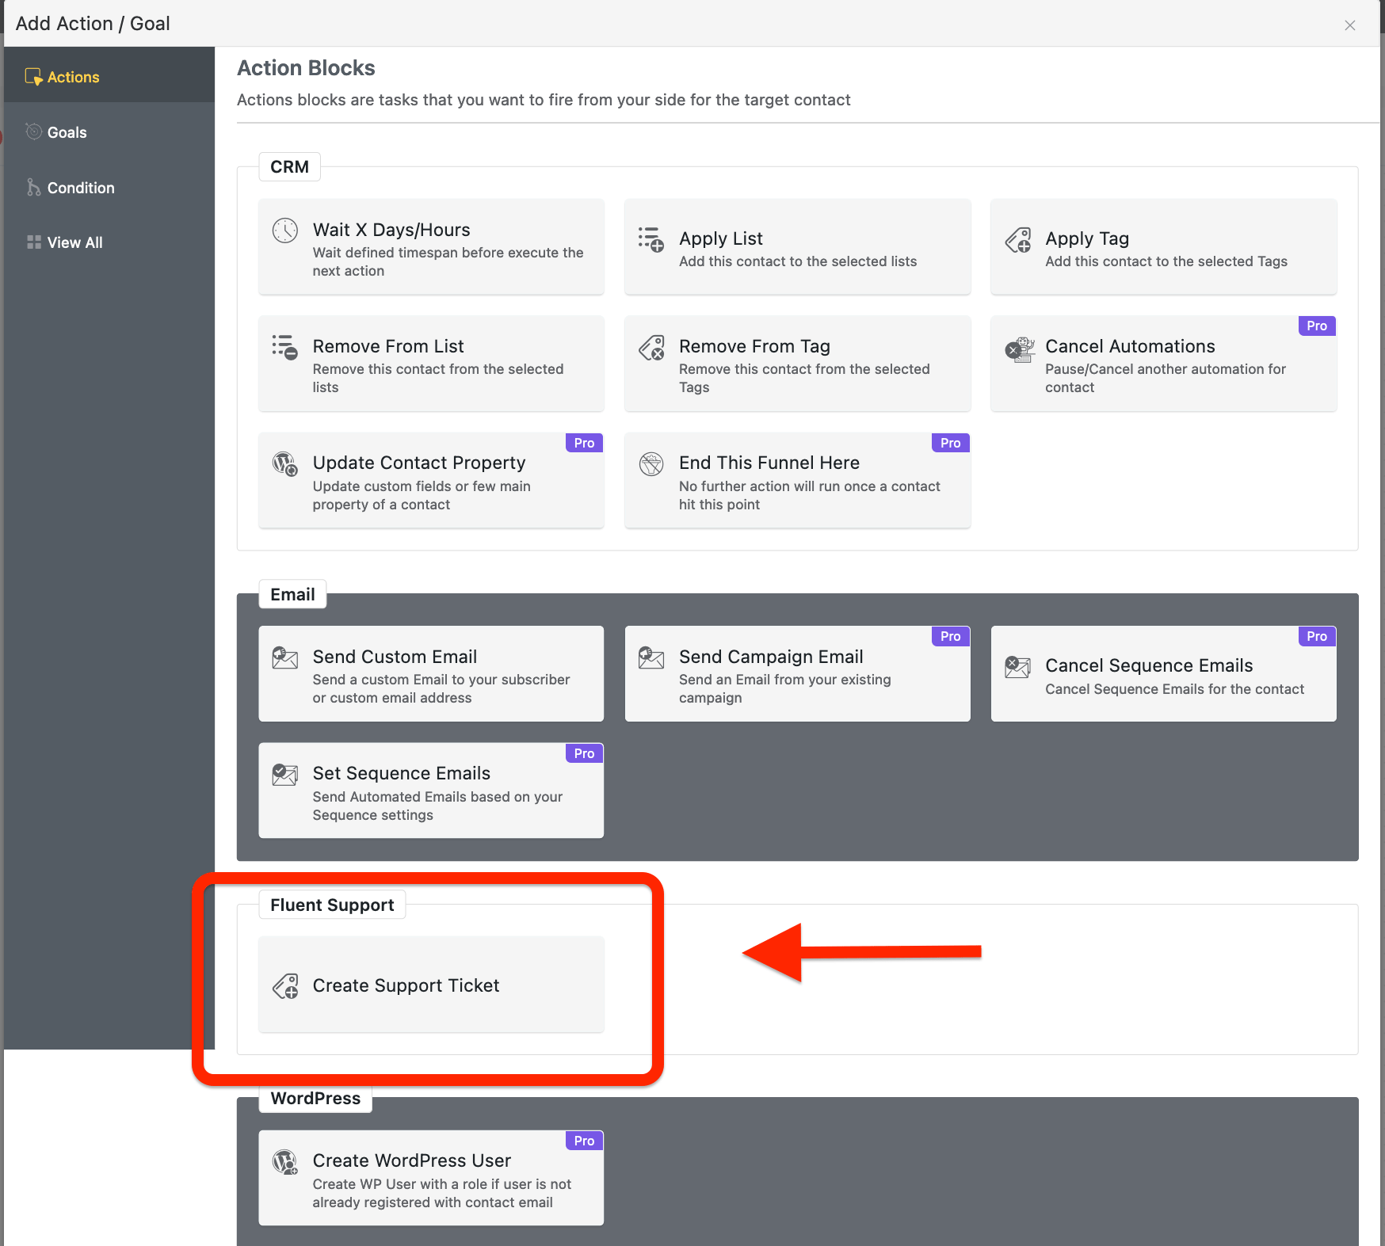Choose the Create Support Ticket action
The width and height of the screenshot is (1385, 1246).
point(430,985)
